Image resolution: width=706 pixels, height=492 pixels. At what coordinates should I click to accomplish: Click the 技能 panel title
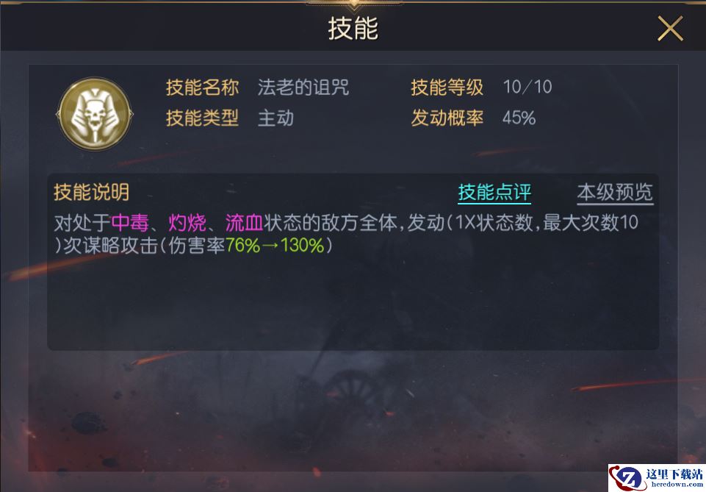tap(353, 29)
